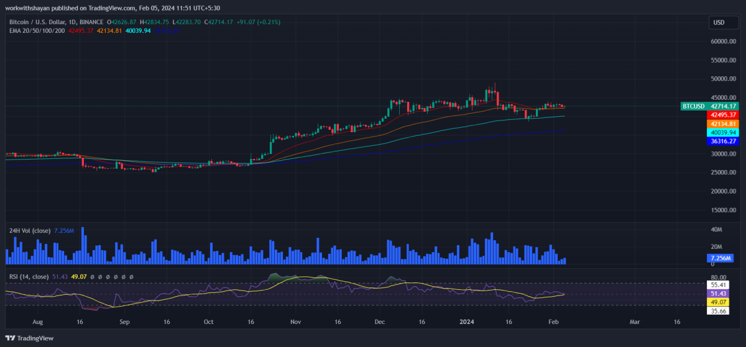Click the TradingView logo icon
746x347 pixels.
tap(11, 338)
